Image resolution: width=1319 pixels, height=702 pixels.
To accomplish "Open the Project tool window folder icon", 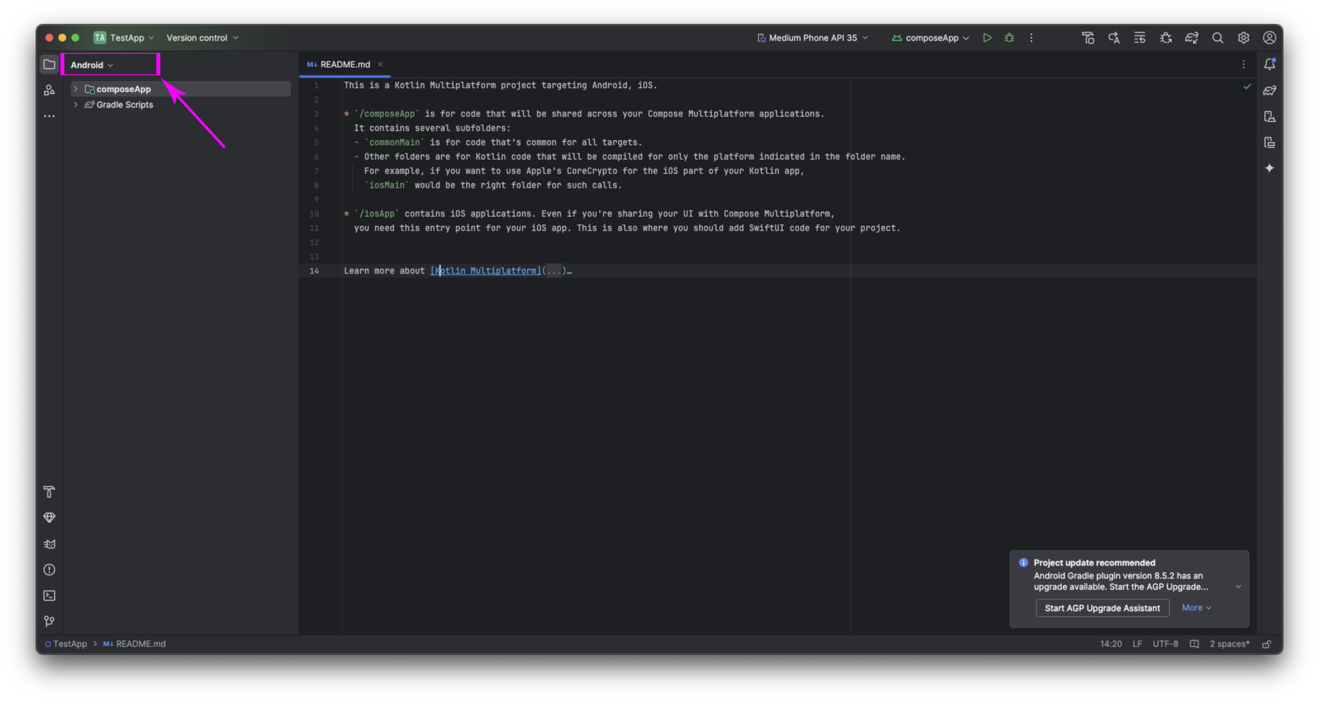I will coord(49,65).
